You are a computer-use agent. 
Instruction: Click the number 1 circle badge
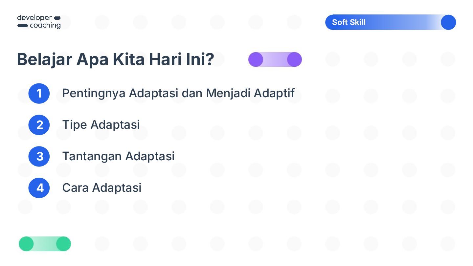pyautogui.click(x=39, y=93)
